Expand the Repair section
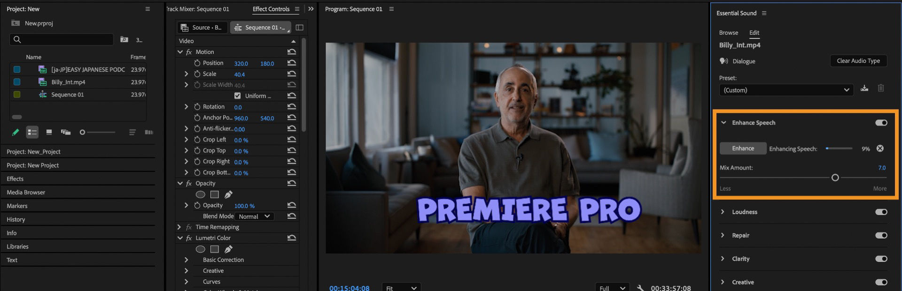This screenshot has width=902, height=291. (723, 235)
